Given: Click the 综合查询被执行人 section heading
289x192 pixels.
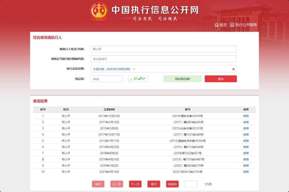Looking at the screenshot, I should (47, 38).
